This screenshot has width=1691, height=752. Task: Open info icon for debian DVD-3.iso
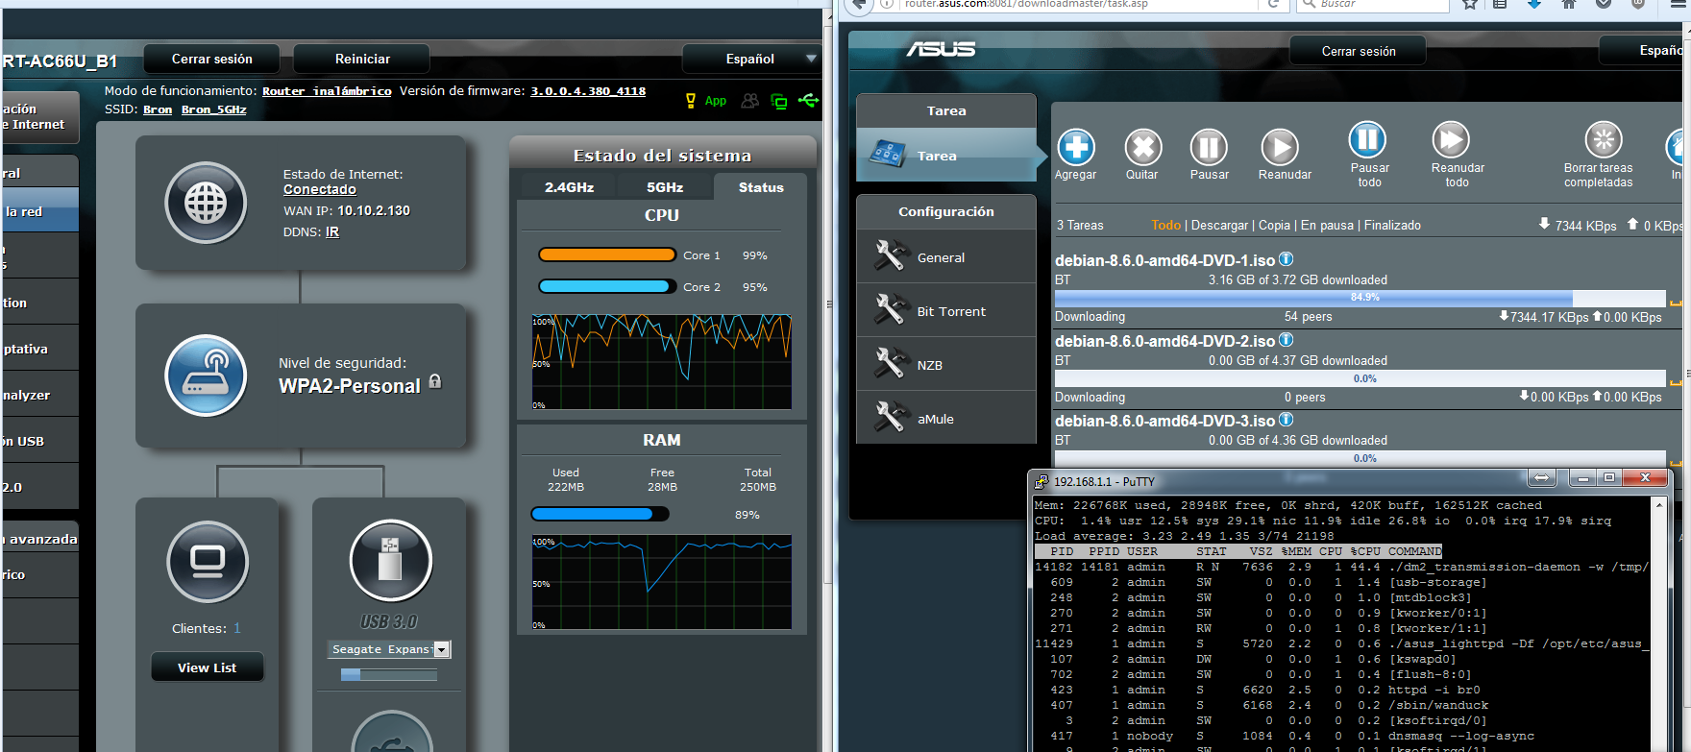(x=1287, y=420)
